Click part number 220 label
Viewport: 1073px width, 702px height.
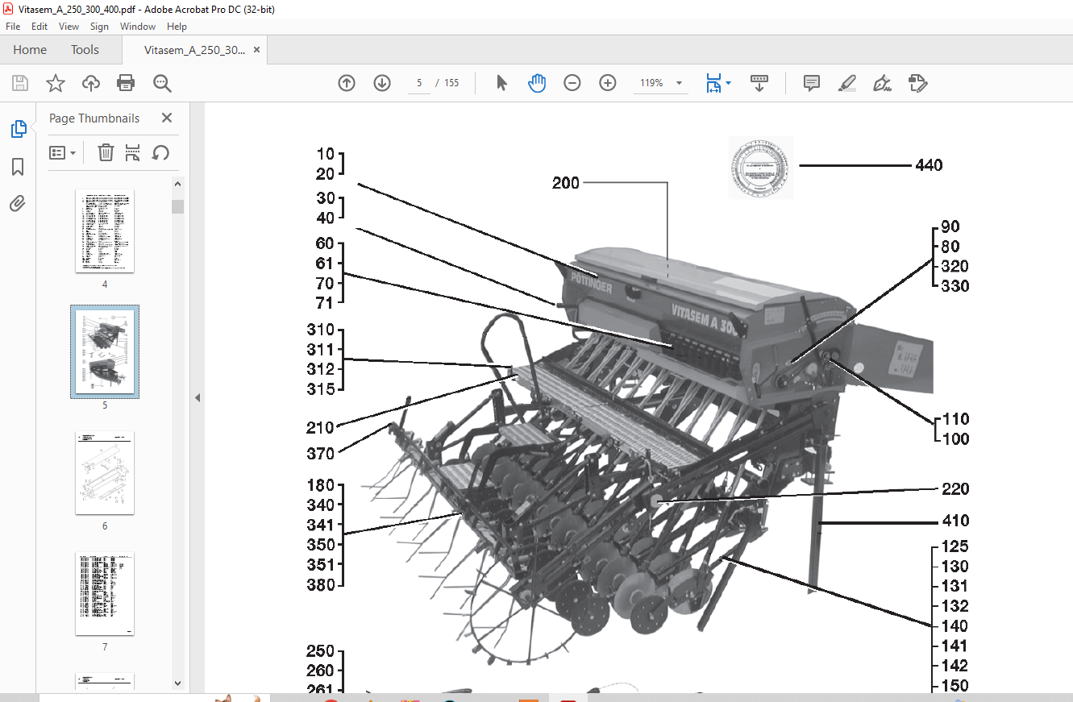pos(955,489)
